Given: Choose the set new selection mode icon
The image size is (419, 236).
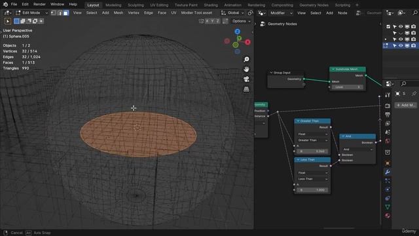Looking at the screenshot, I should [x=16, y=21].
